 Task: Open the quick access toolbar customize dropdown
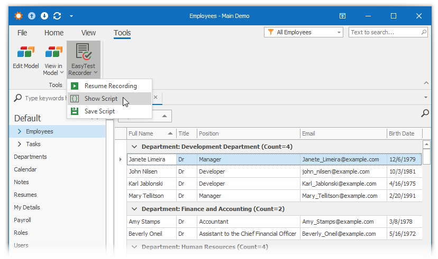point(71,16)
